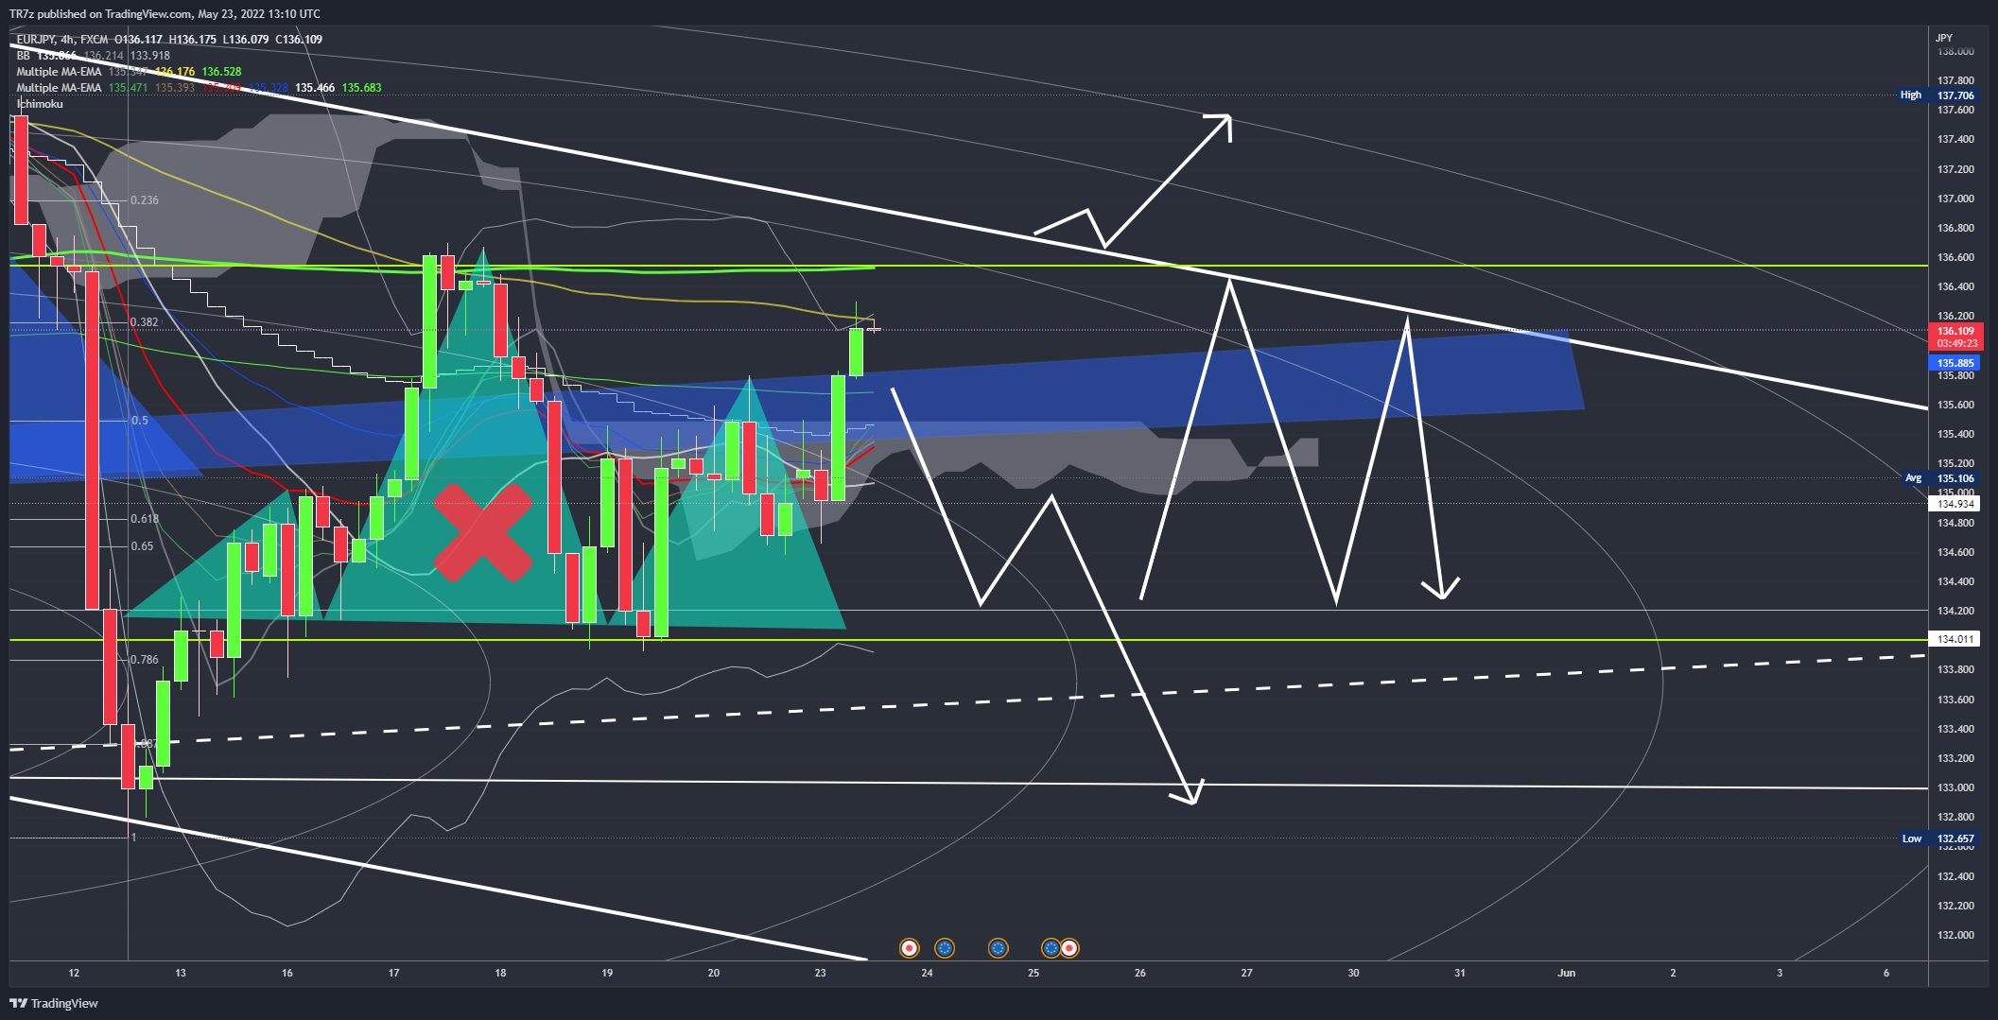Click the 134.011 price axis label

1954,639
